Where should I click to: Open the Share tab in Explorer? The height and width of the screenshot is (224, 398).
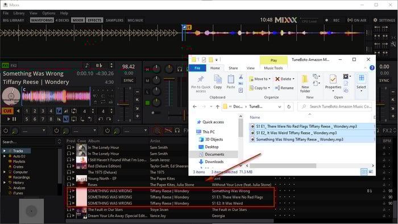[233, 68]
